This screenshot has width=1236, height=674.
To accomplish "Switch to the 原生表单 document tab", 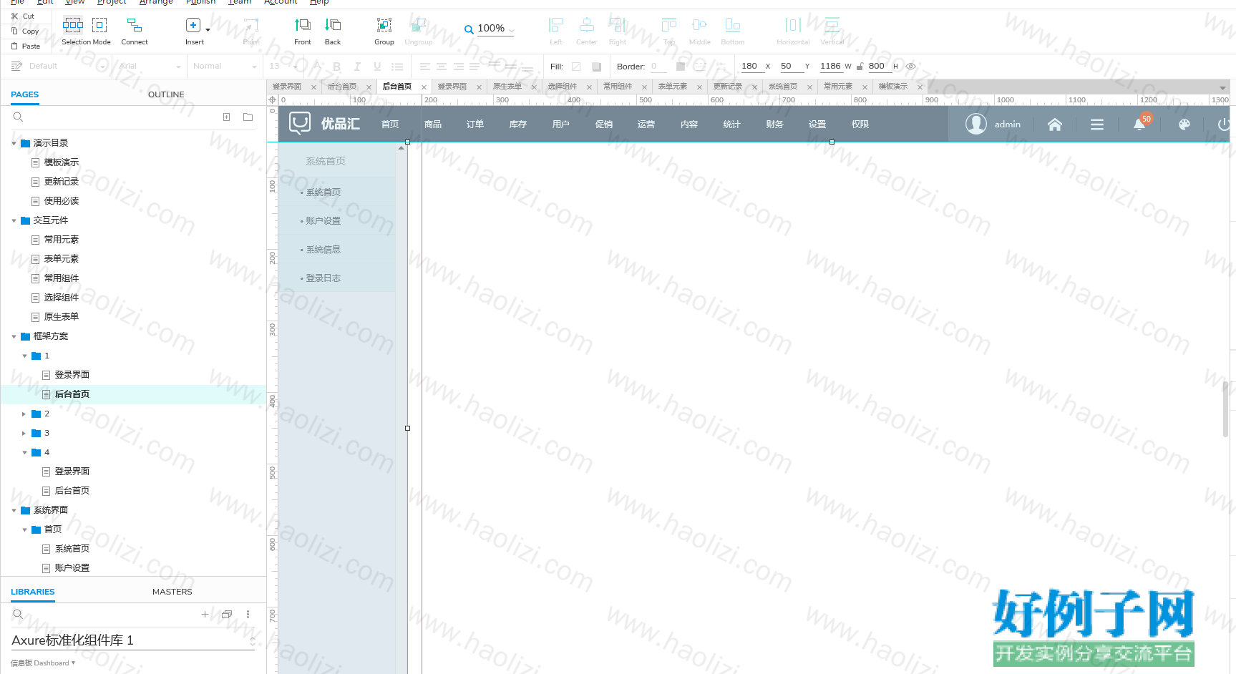I will click(x=507, y=87).
